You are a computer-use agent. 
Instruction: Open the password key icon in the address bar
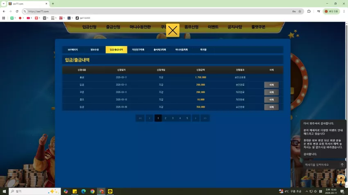tap(294, 11)
